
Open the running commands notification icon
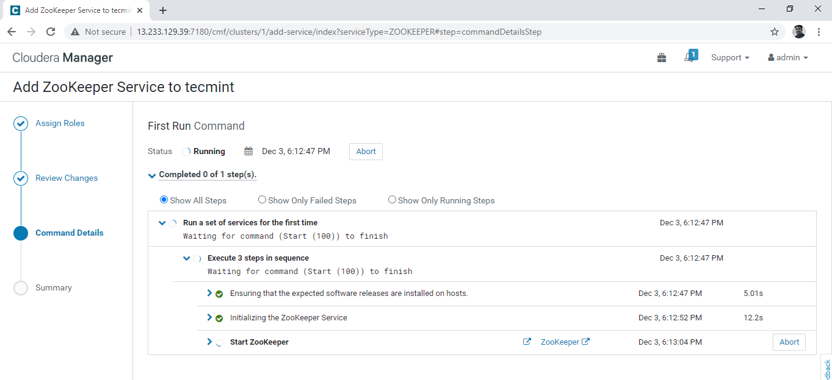point(690,57)
